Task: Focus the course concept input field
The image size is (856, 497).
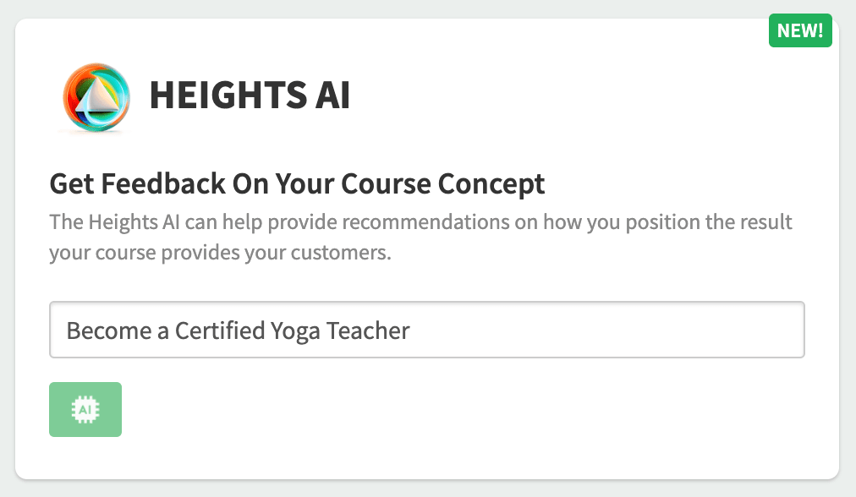Action: tap(427, 330)
